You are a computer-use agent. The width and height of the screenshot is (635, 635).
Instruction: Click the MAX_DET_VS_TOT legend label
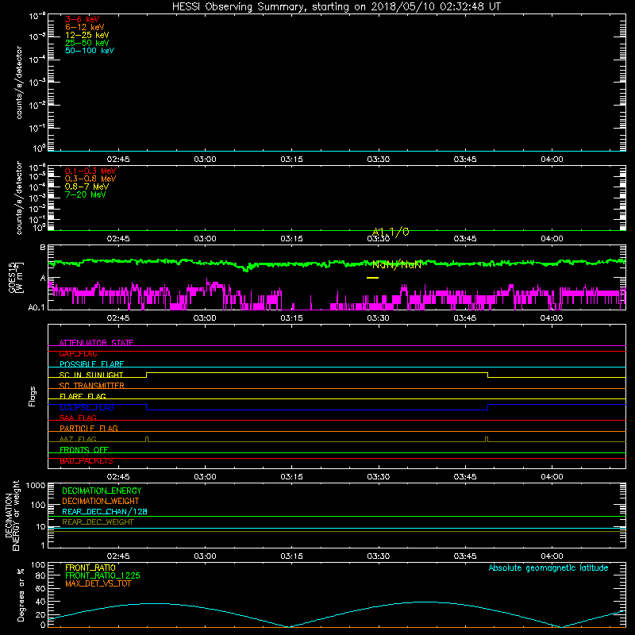[98, 583]
